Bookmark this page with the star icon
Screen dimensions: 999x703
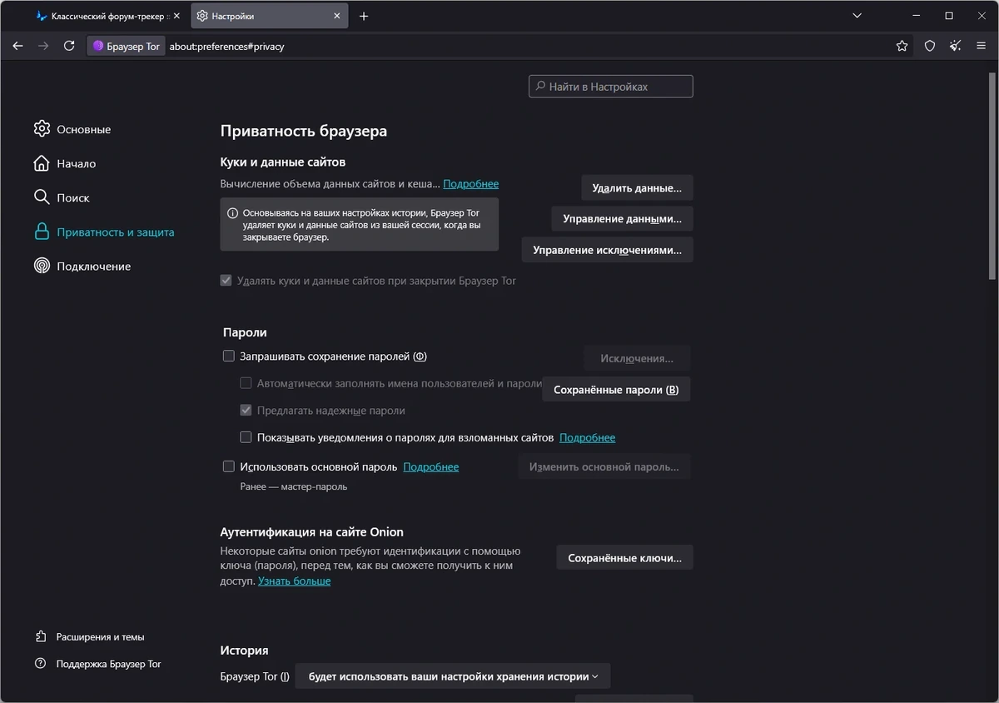(x=902, y=46)
